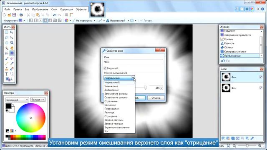The image size is (267, 150).
Task: Click Add New Layer icon in Слои panel
Action: [223, 138]
